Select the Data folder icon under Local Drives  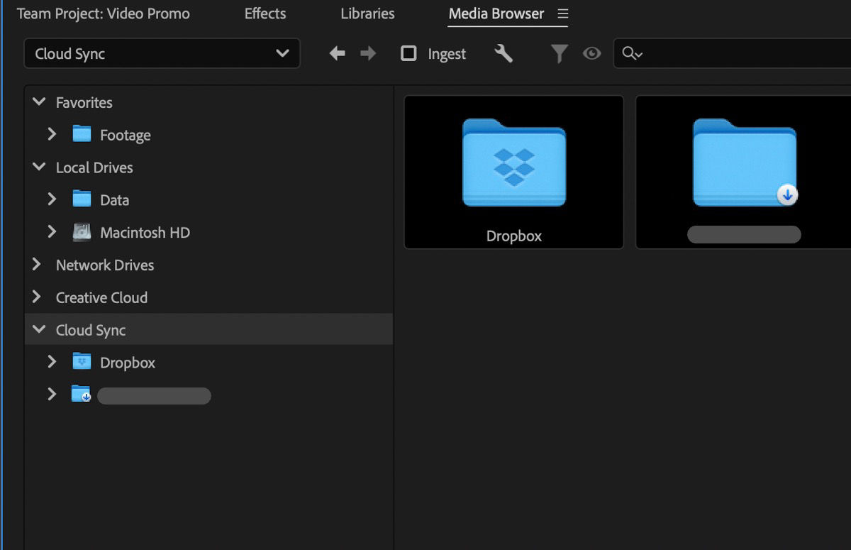(x=81, y=199)
